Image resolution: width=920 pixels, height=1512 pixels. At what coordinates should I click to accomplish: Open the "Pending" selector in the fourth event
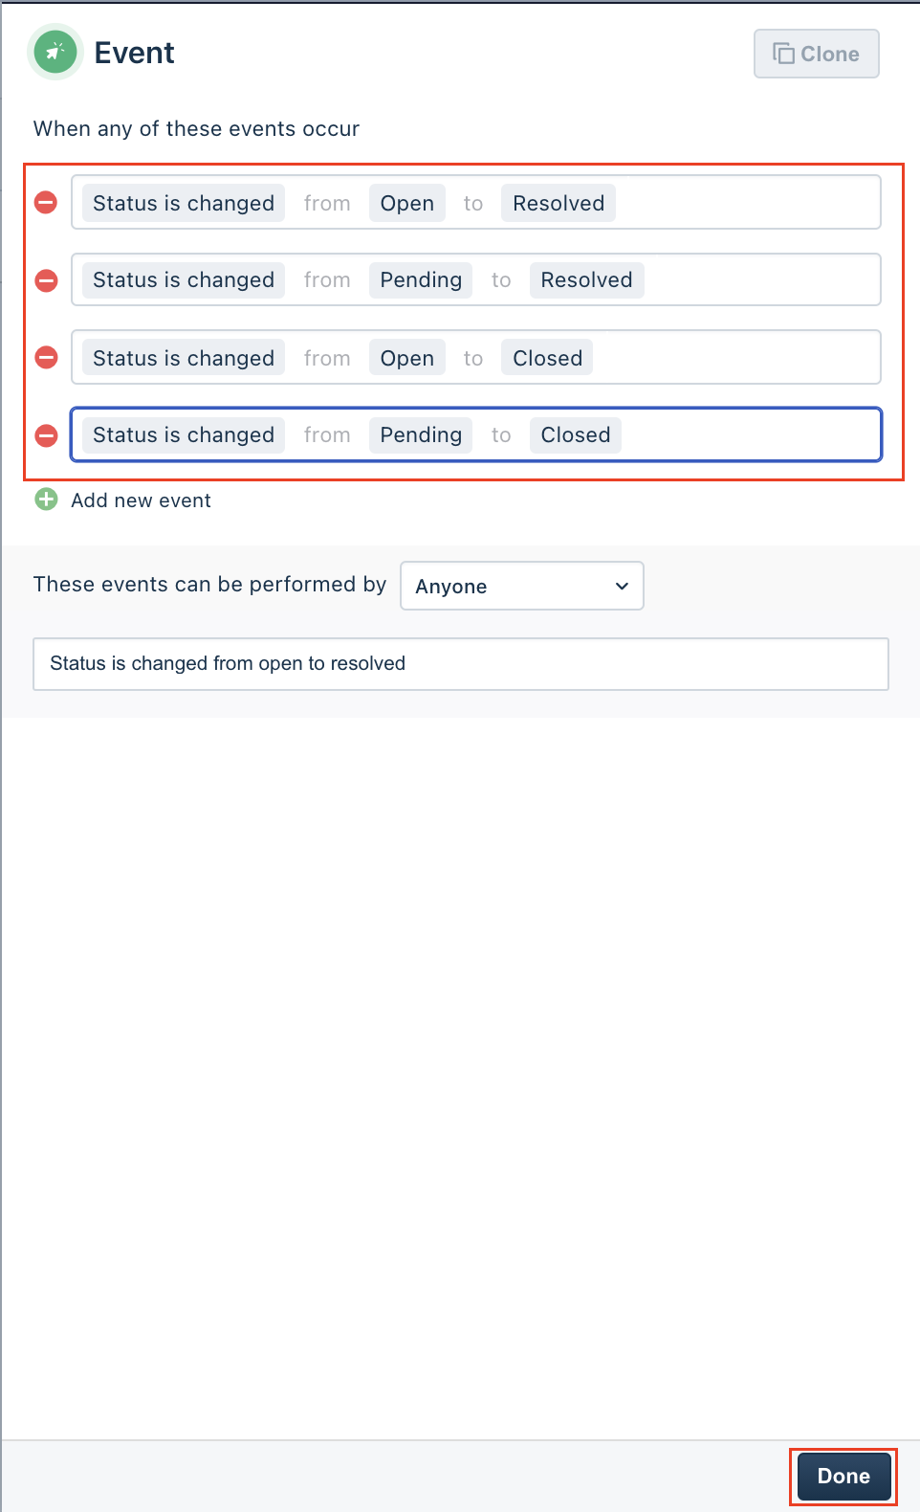click(421, 434)
